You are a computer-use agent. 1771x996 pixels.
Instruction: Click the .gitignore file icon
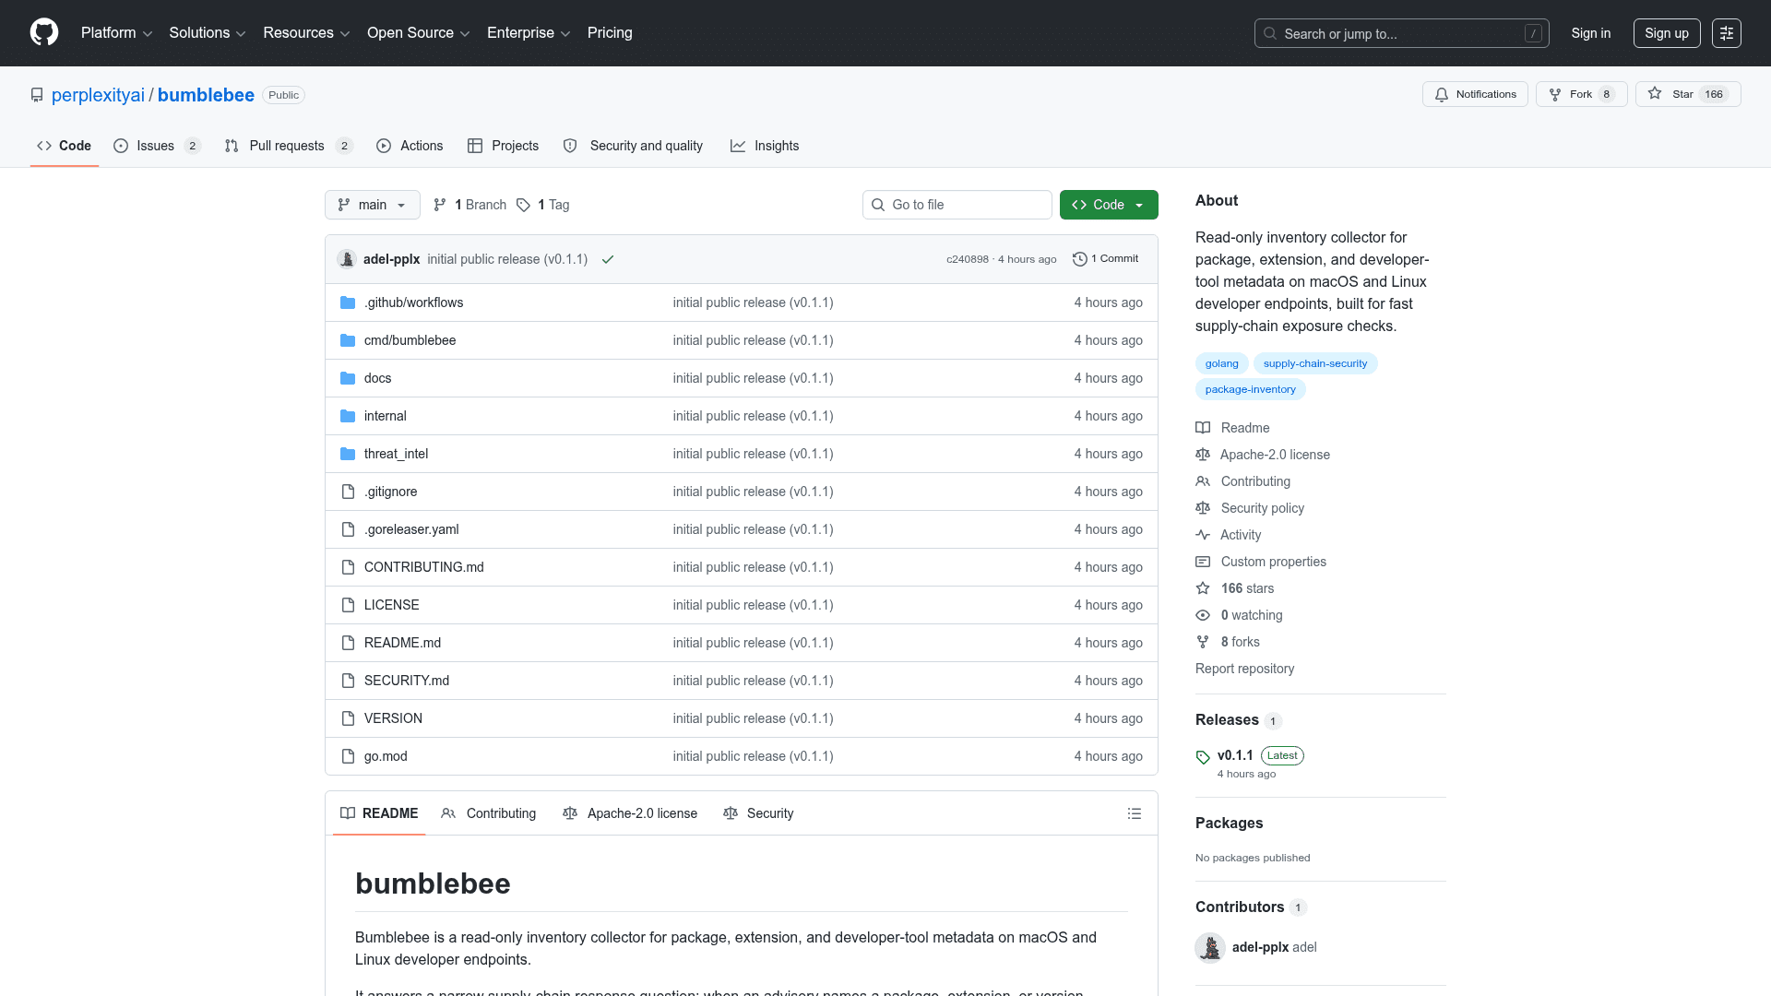pyautogui.click(x=348, y=492)
